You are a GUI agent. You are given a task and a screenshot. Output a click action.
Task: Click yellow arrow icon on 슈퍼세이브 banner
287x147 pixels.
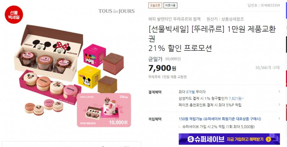(268, 139)
